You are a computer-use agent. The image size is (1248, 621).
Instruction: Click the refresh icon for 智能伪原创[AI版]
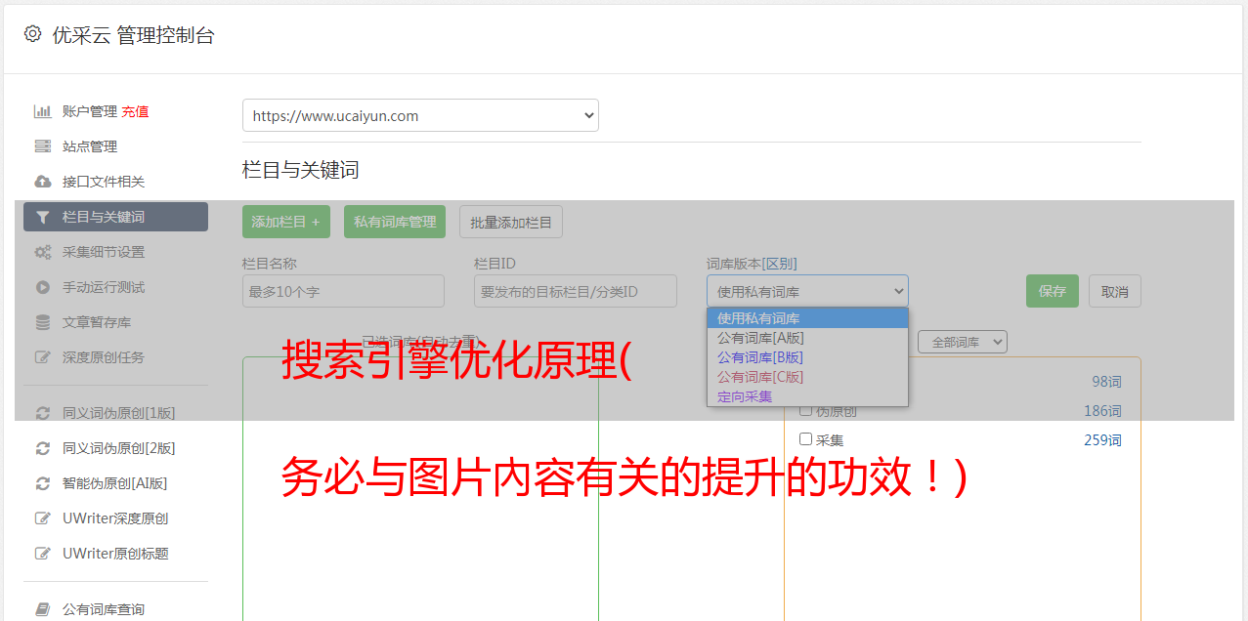tap(42, 483)
